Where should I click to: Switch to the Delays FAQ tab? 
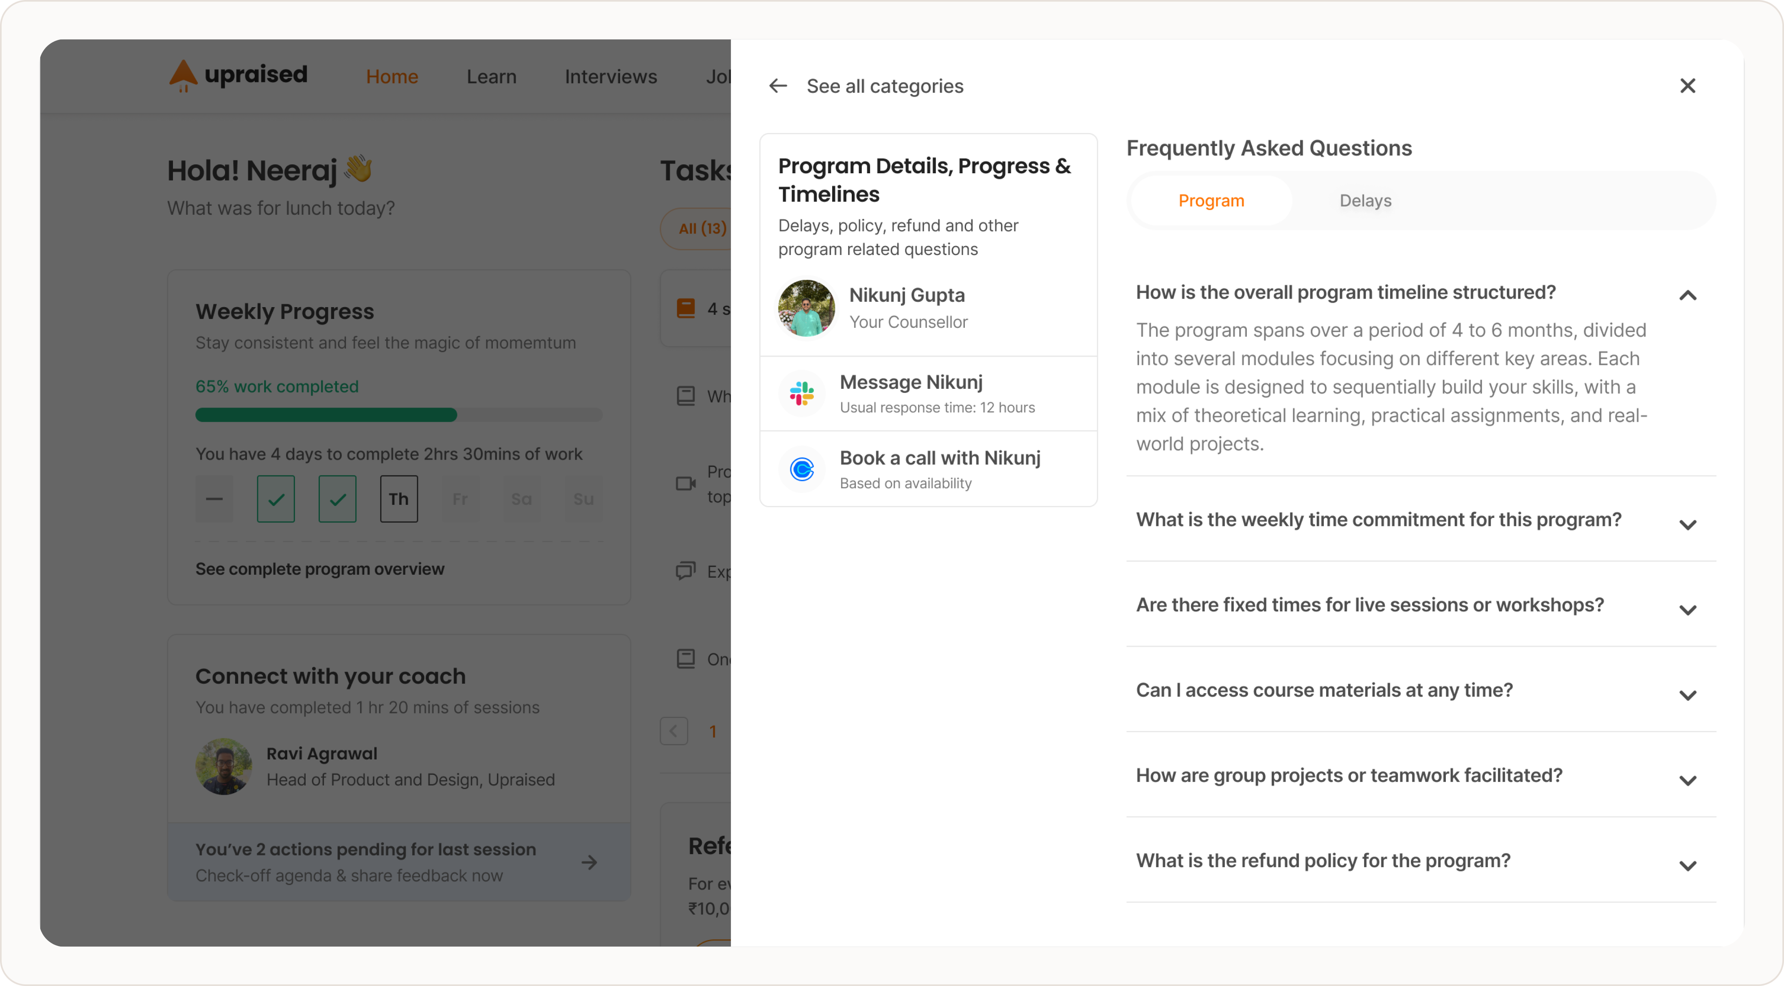[x=1365, y=201]
